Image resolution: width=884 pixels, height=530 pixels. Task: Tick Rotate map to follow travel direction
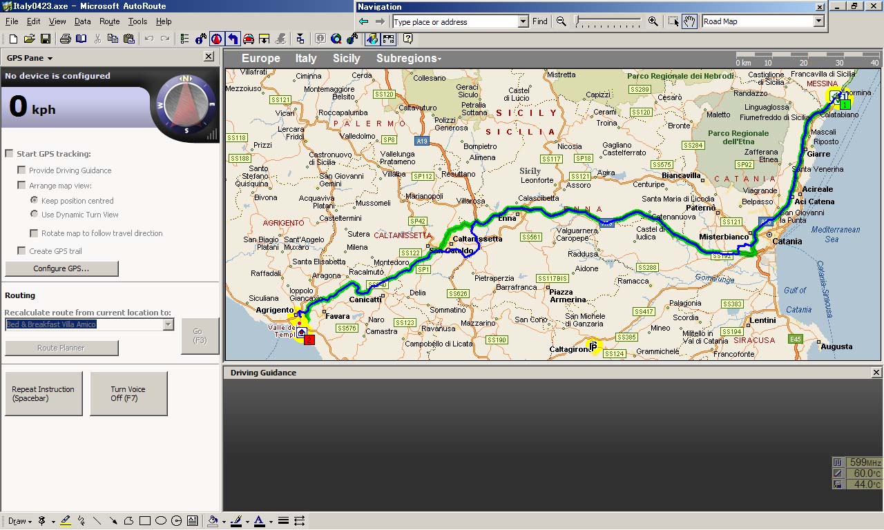coord(34,233)
